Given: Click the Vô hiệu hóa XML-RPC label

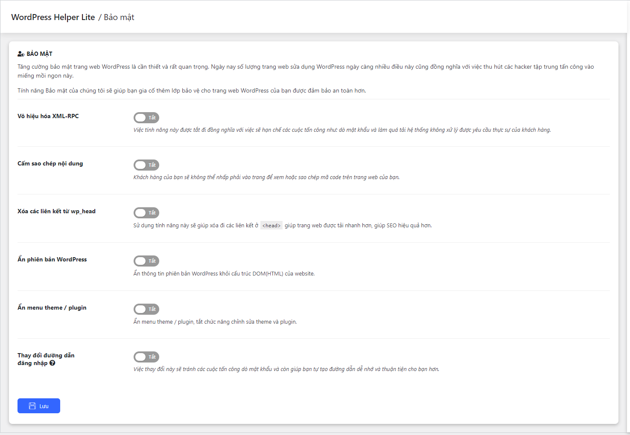Looking at the screenshot, I should click(48, 116).
